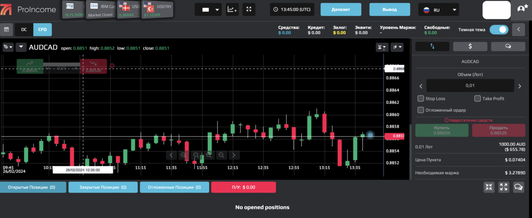Open the chat bubble tab in order panel
This screenshot has height=218, width=532.
coord(508,46)
